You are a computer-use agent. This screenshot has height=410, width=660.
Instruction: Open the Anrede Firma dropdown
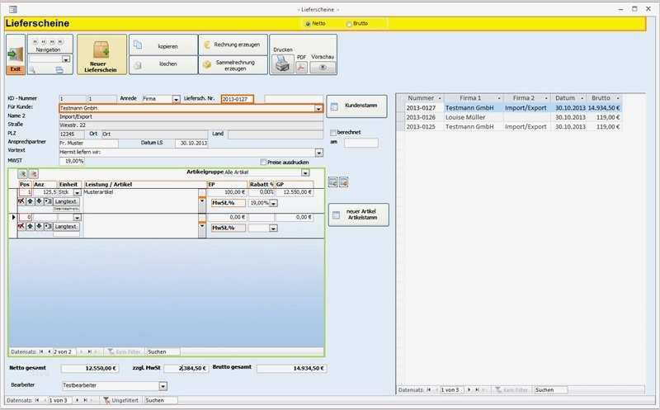coord(176,99)
